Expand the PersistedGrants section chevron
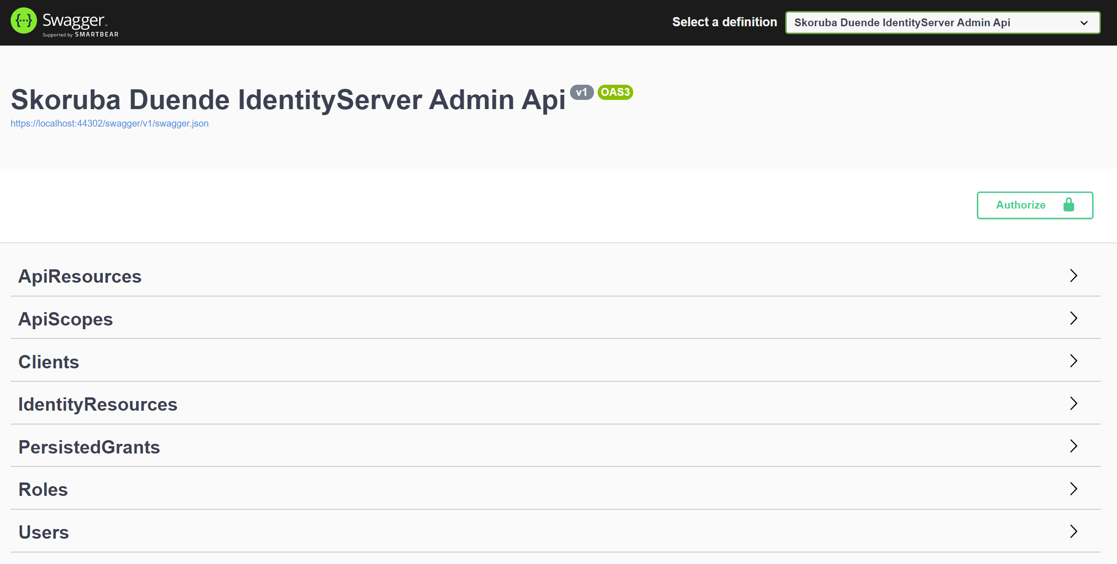Viewport: 1117px width, 564px height. coord(1074,446)
